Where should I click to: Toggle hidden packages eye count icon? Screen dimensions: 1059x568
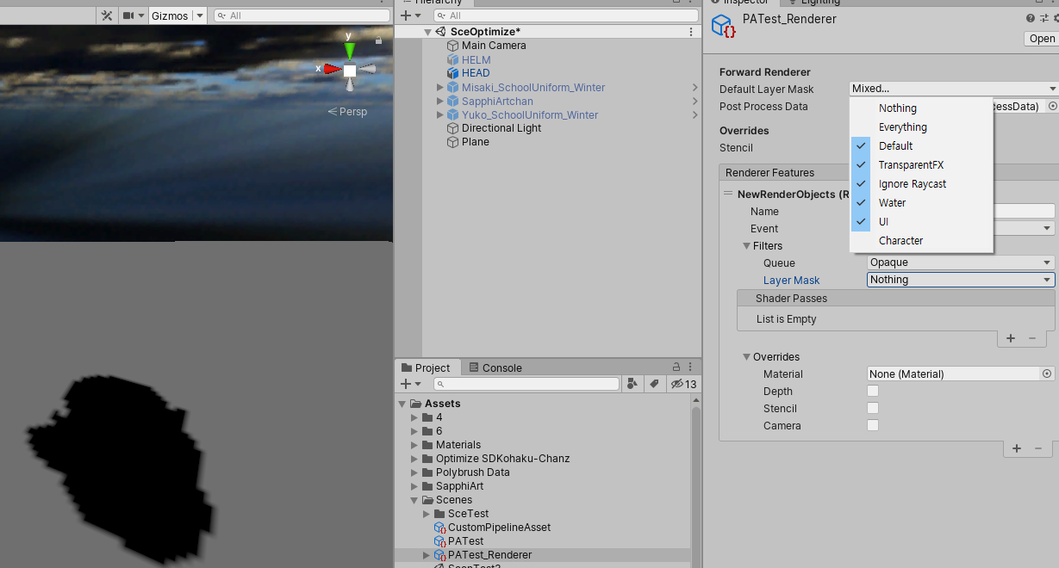[x=684, y=384]
